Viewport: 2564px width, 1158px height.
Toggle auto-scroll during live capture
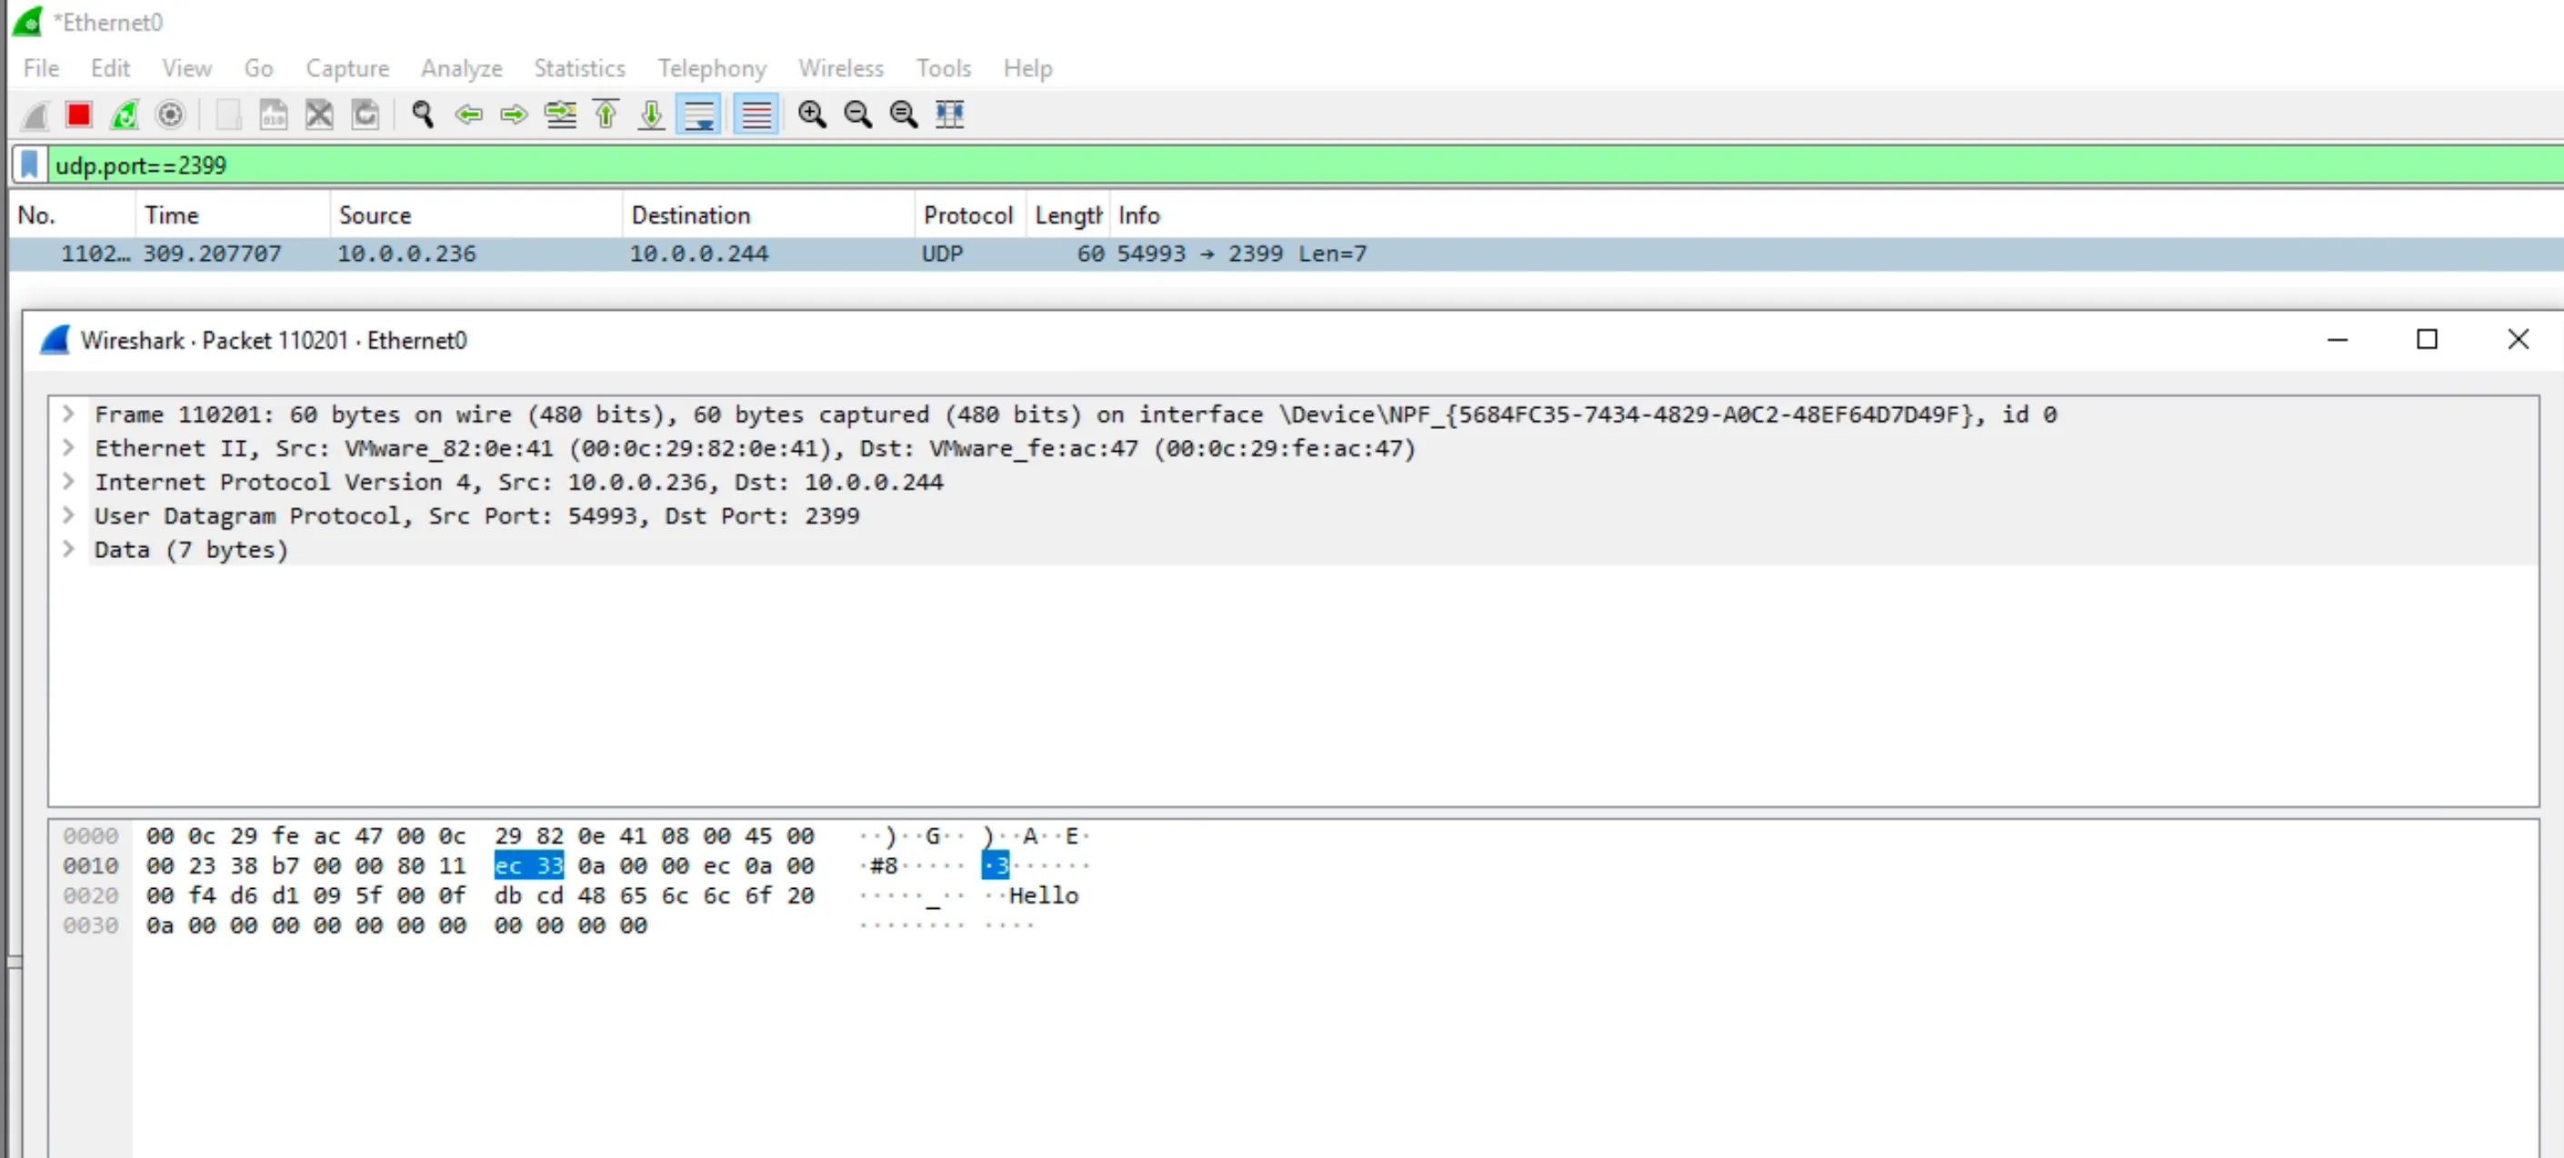point(698,115)
